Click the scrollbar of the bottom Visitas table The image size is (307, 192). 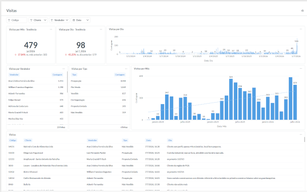point(304,139)
